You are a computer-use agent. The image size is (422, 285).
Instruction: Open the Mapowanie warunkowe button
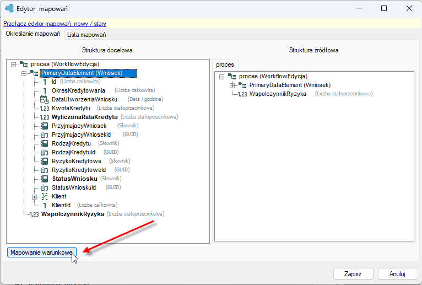42,252
